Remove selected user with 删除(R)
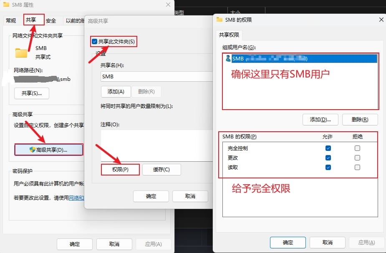 [360, 120]
